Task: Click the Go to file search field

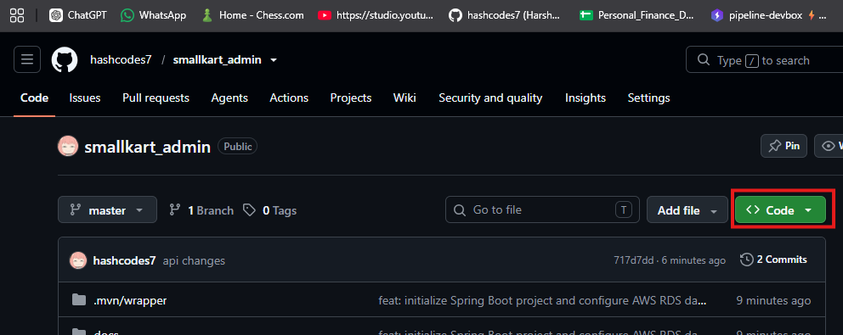Action: tap(542, 209)
